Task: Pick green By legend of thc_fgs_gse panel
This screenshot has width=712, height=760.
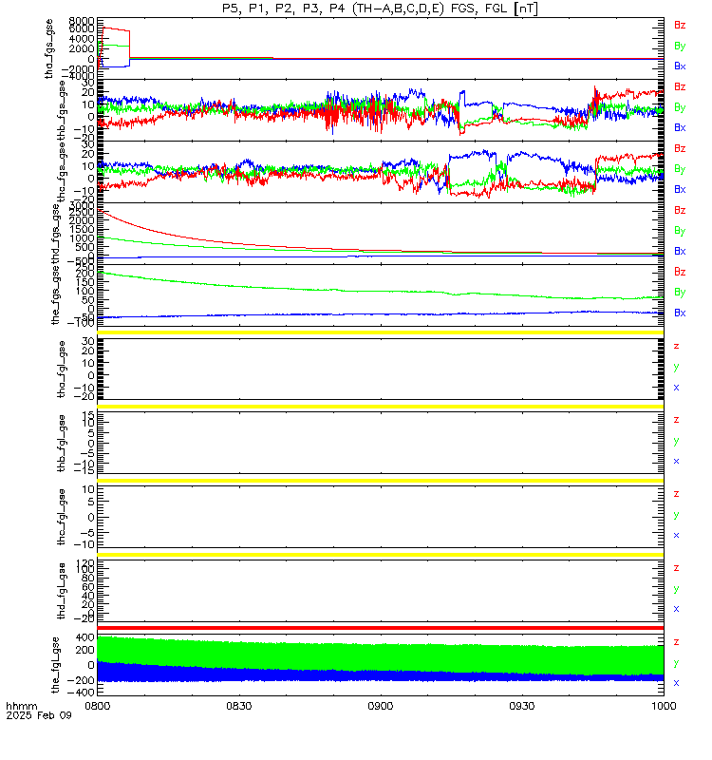Action: click(x=680, y=169)
